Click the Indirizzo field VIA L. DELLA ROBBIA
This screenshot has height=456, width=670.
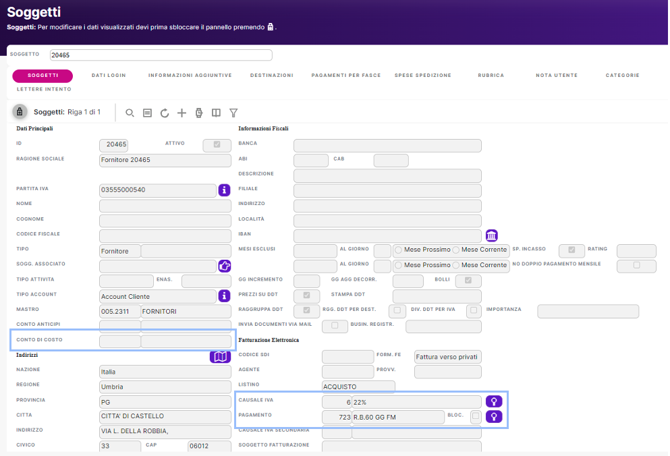(165, 431)
